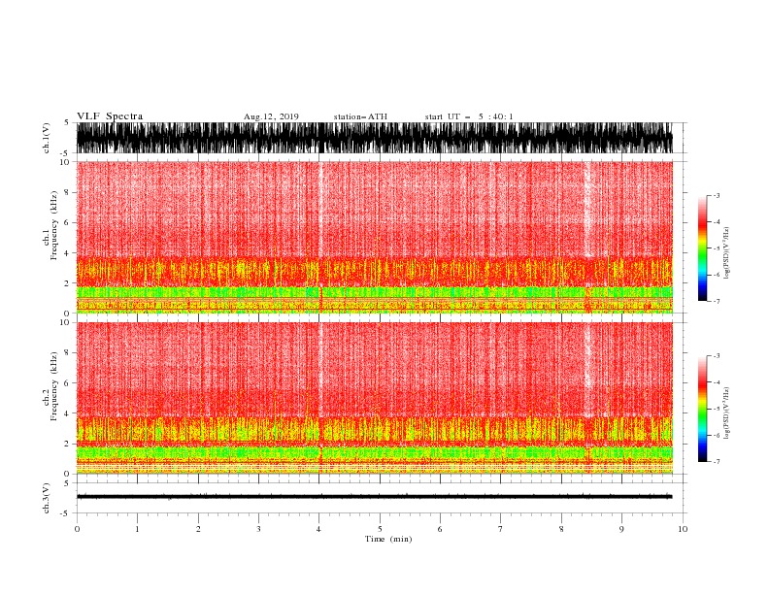Click the "-7" tick on the lower colorbar
This screenshot has width=769, height=594.
716,462
